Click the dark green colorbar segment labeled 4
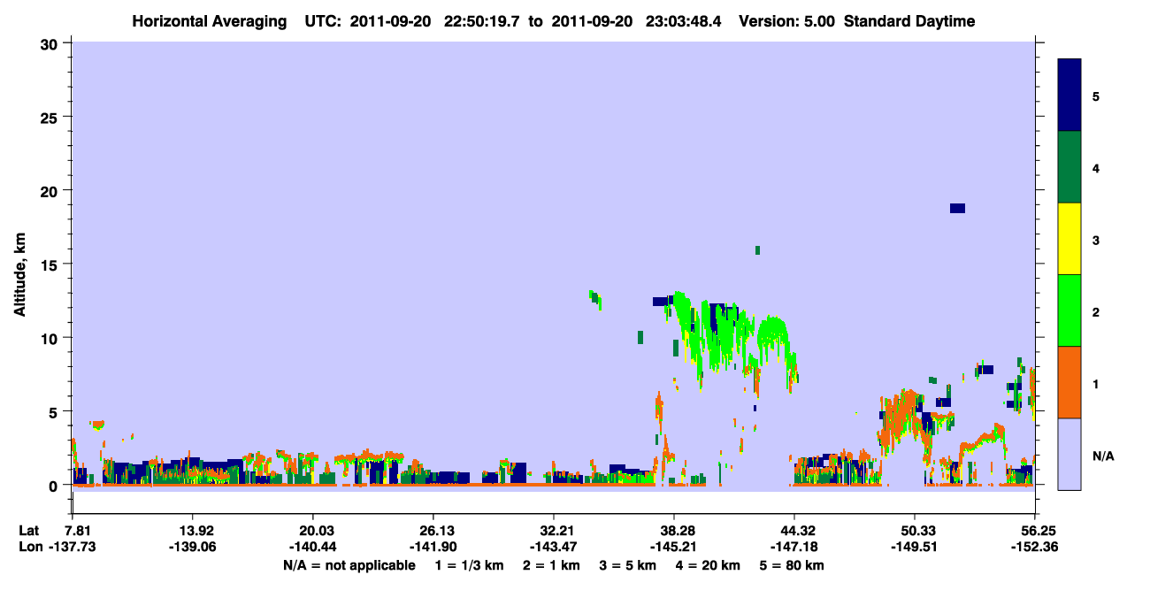The width and height of the screenshot is (1150, 590). [1069, 167]
